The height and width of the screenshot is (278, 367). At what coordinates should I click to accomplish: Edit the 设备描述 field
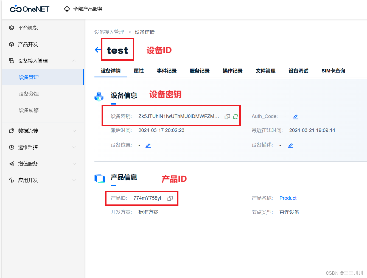pyautogui.click(x=290, y=145)
